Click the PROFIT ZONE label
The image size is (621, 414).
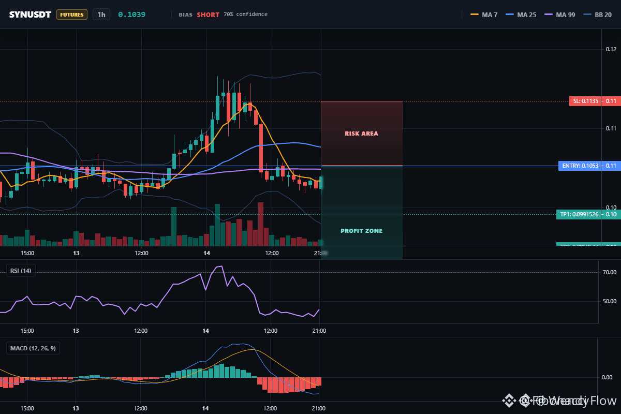(x=362, y=231)
